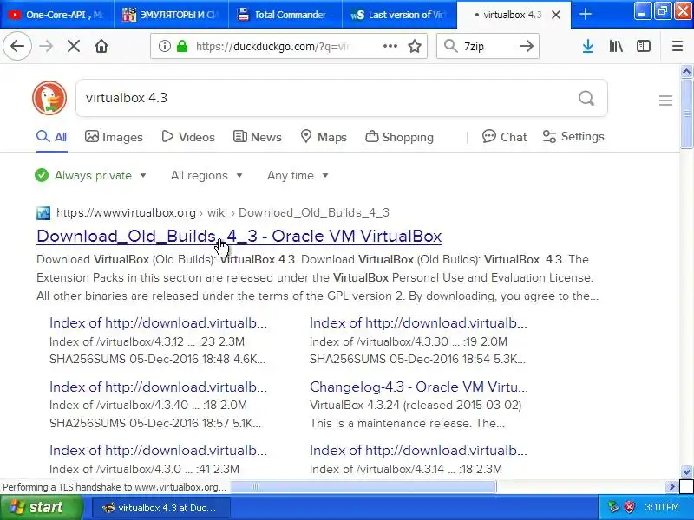Screen dimensions: 694x520
Task: Switch to the Total Commander tab
Action: coord(285,15)
